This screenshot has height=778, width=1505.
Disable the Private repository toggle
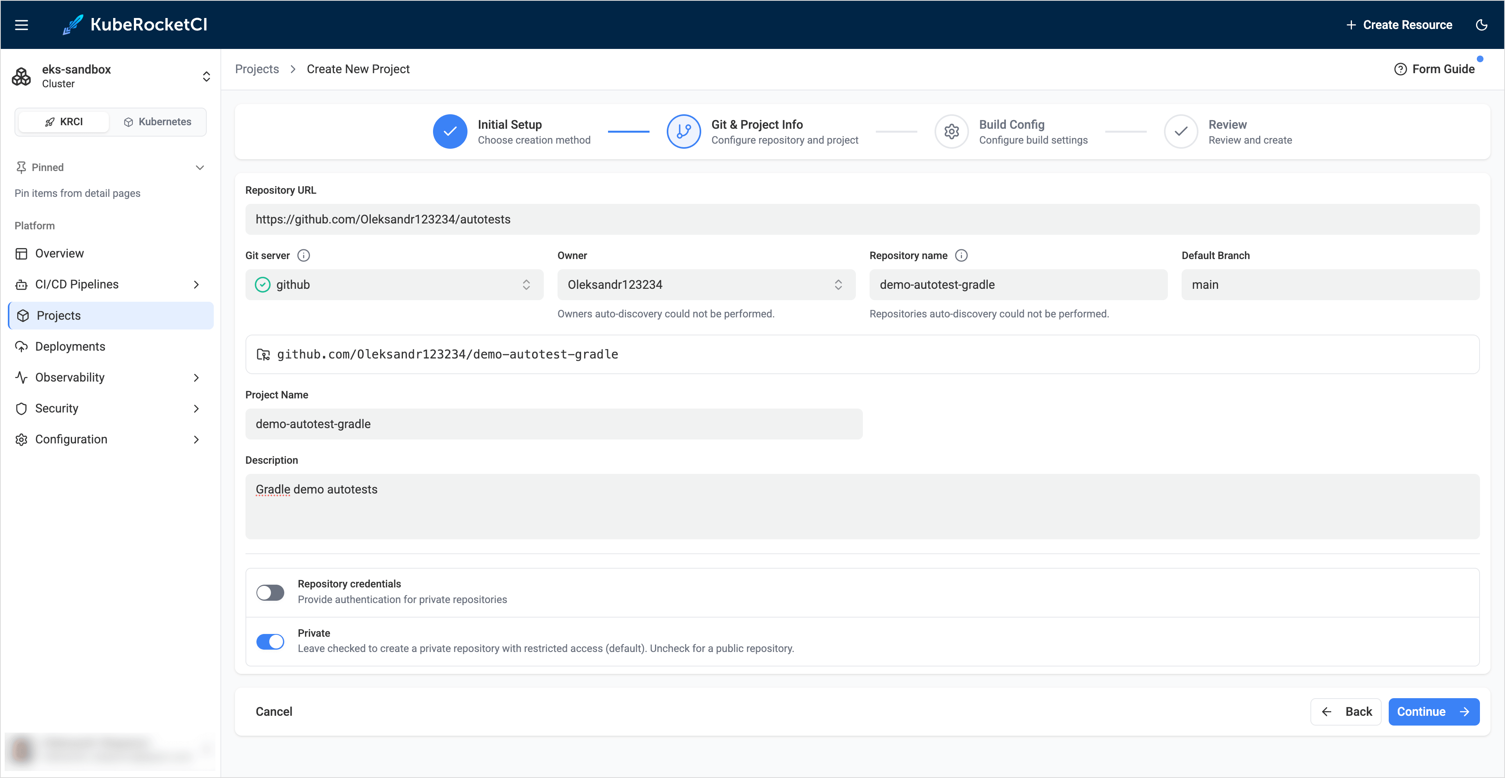pos(270,641)
